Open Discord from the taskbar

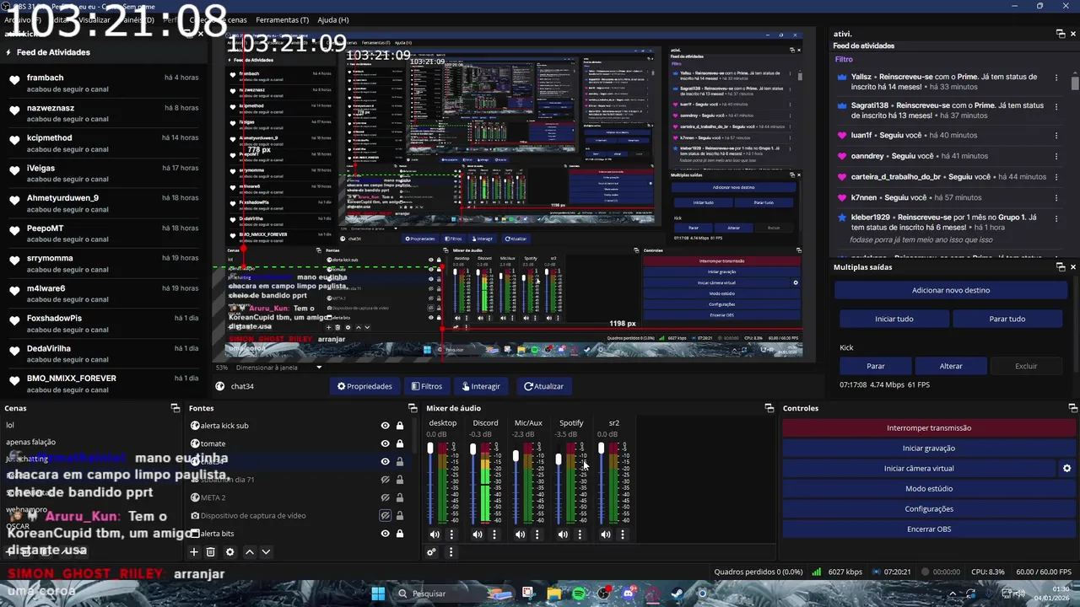(628, 594)
